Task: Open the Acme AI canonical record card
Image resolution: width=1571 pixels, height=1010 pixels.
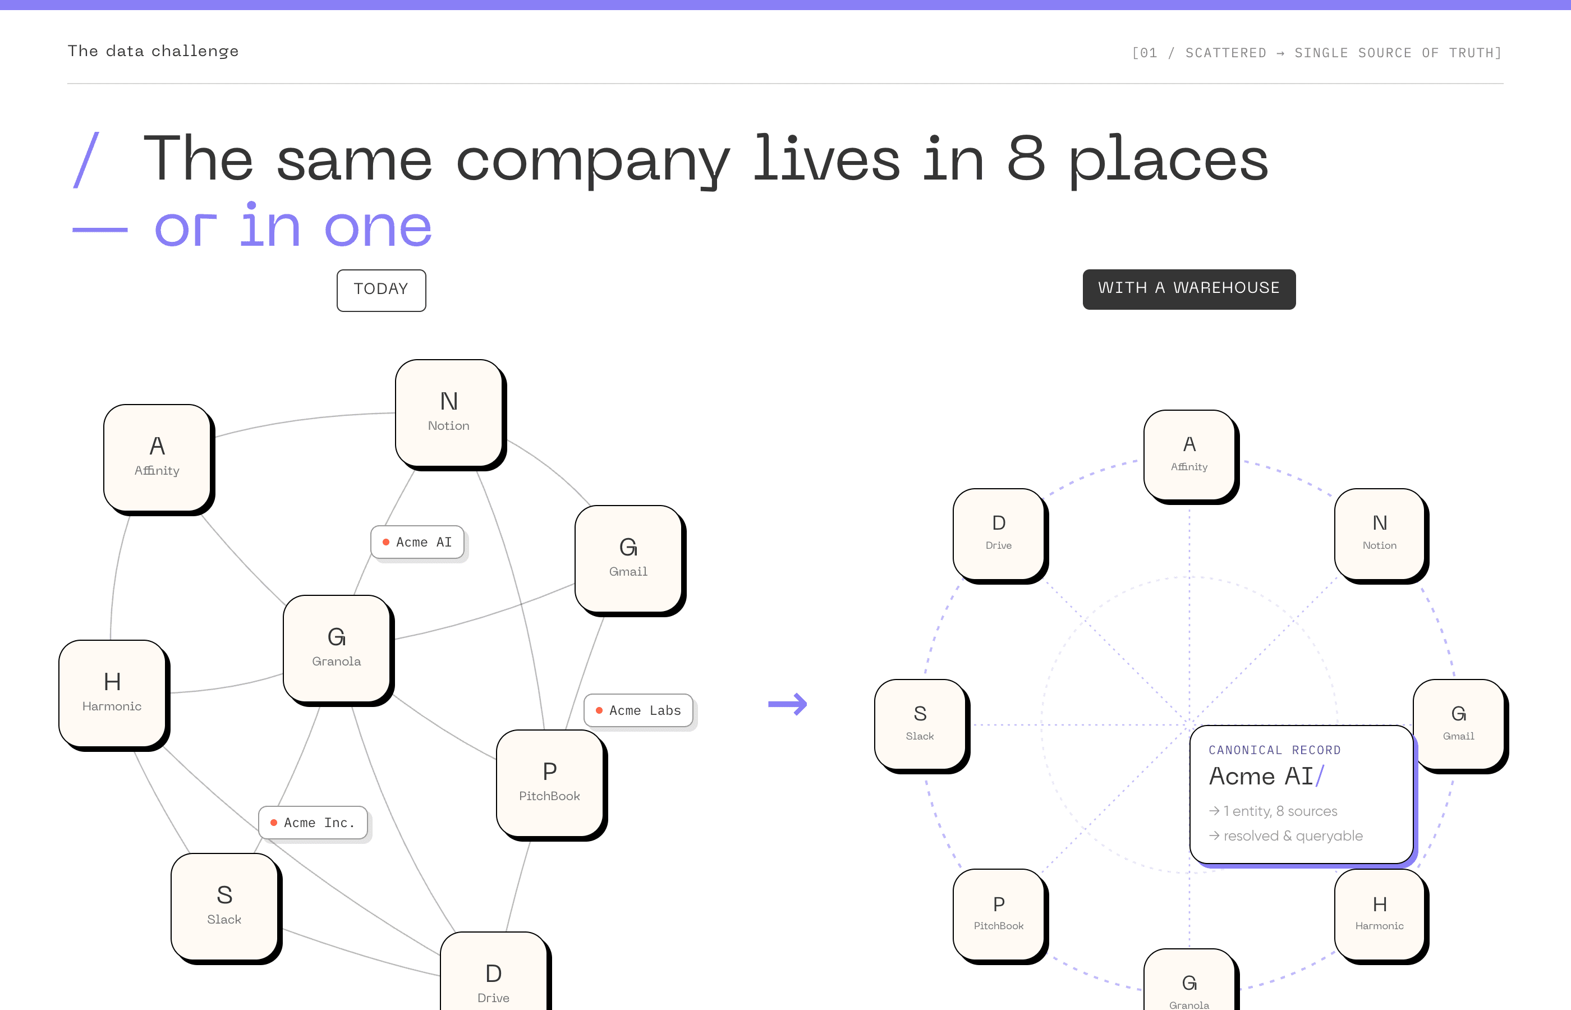Action: click(1302, 794)
